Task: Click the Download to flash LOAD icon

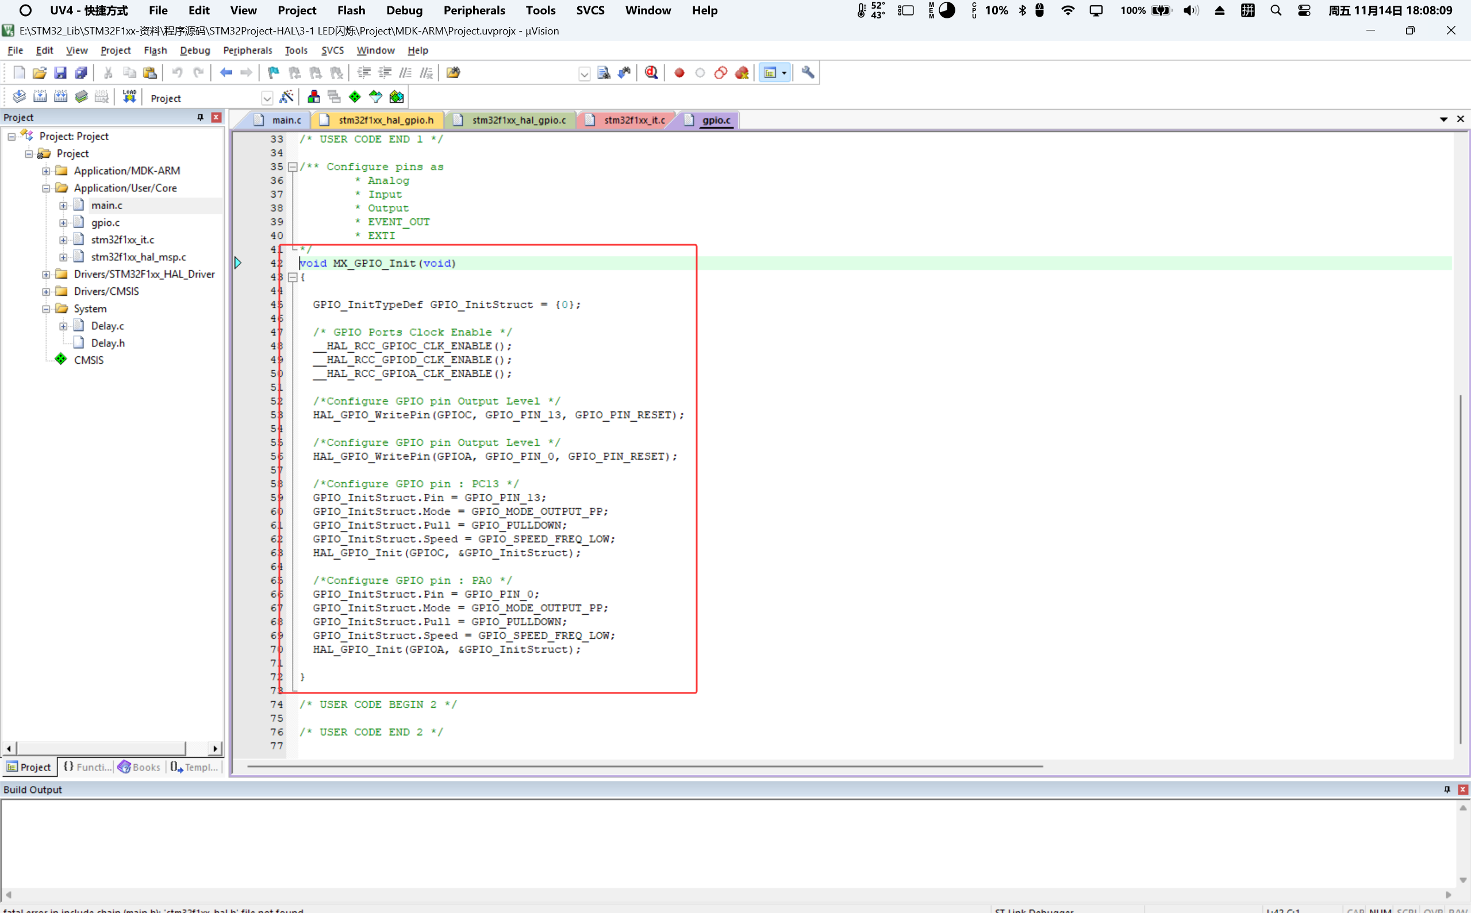Action: tap(129, 97)
